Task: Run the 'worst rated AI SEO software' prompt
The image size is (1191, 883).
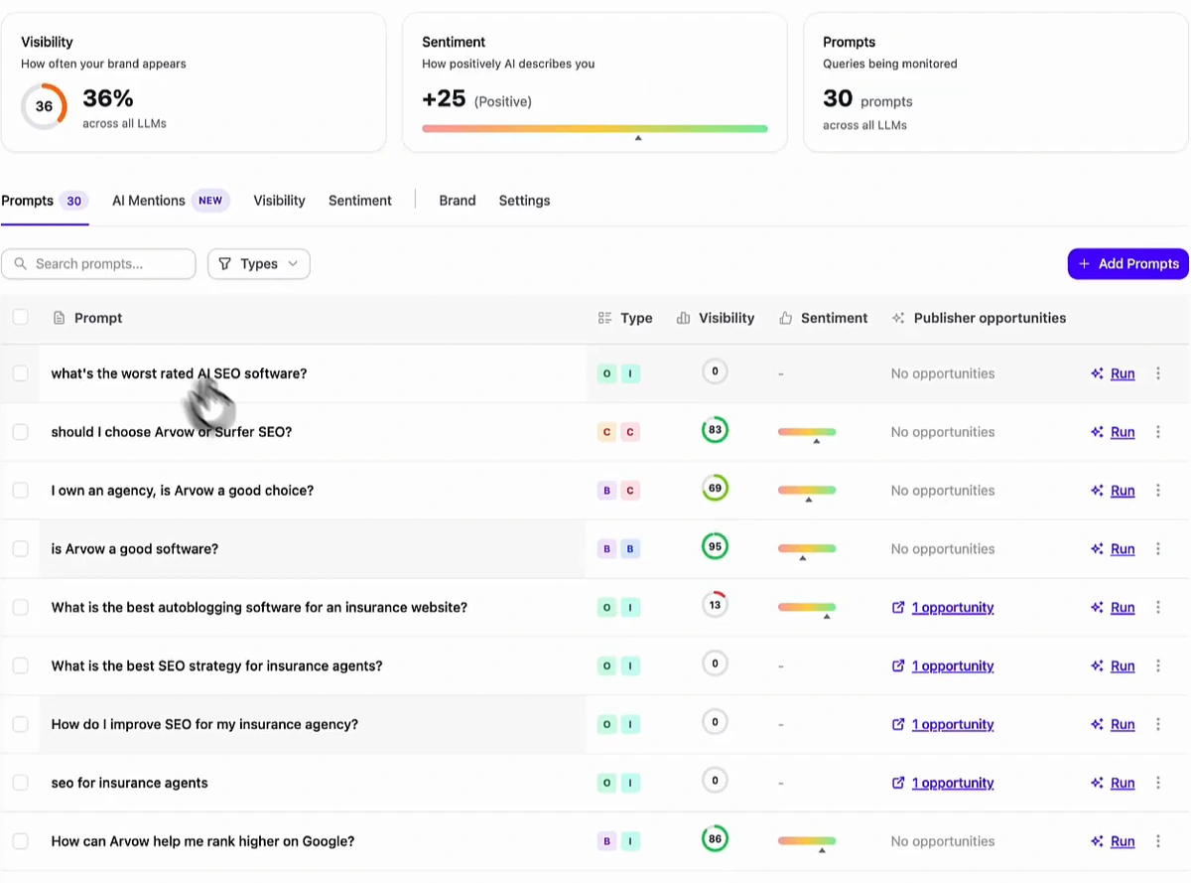Action: 1113,373
